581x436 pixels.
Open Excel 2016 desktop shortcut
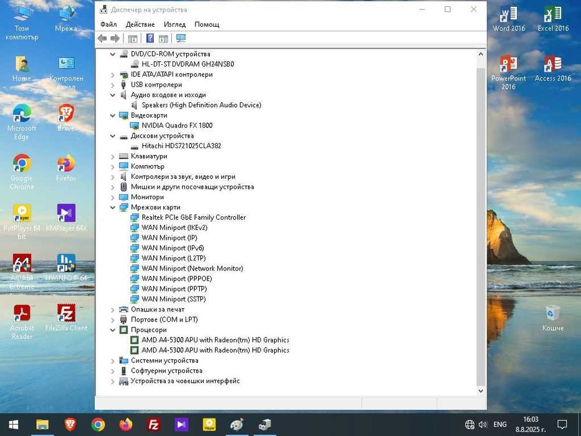(x=553, y=19)
